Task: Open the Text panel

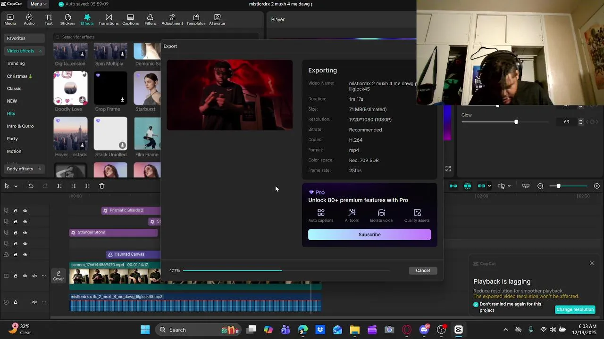Action: click(49, 20)
